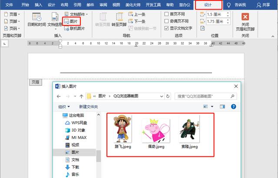
Task: Open the 组织 organize menu
Action: tap(64, 107)
